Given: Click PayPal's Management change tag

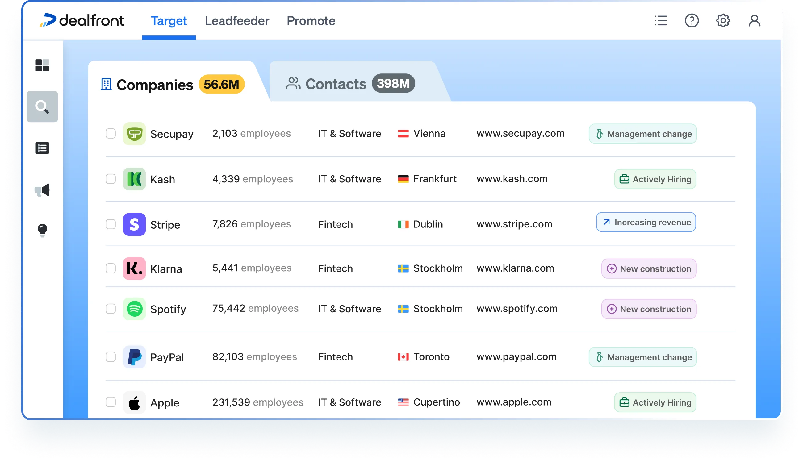Looking at the screenshot, I should [642, 357].
